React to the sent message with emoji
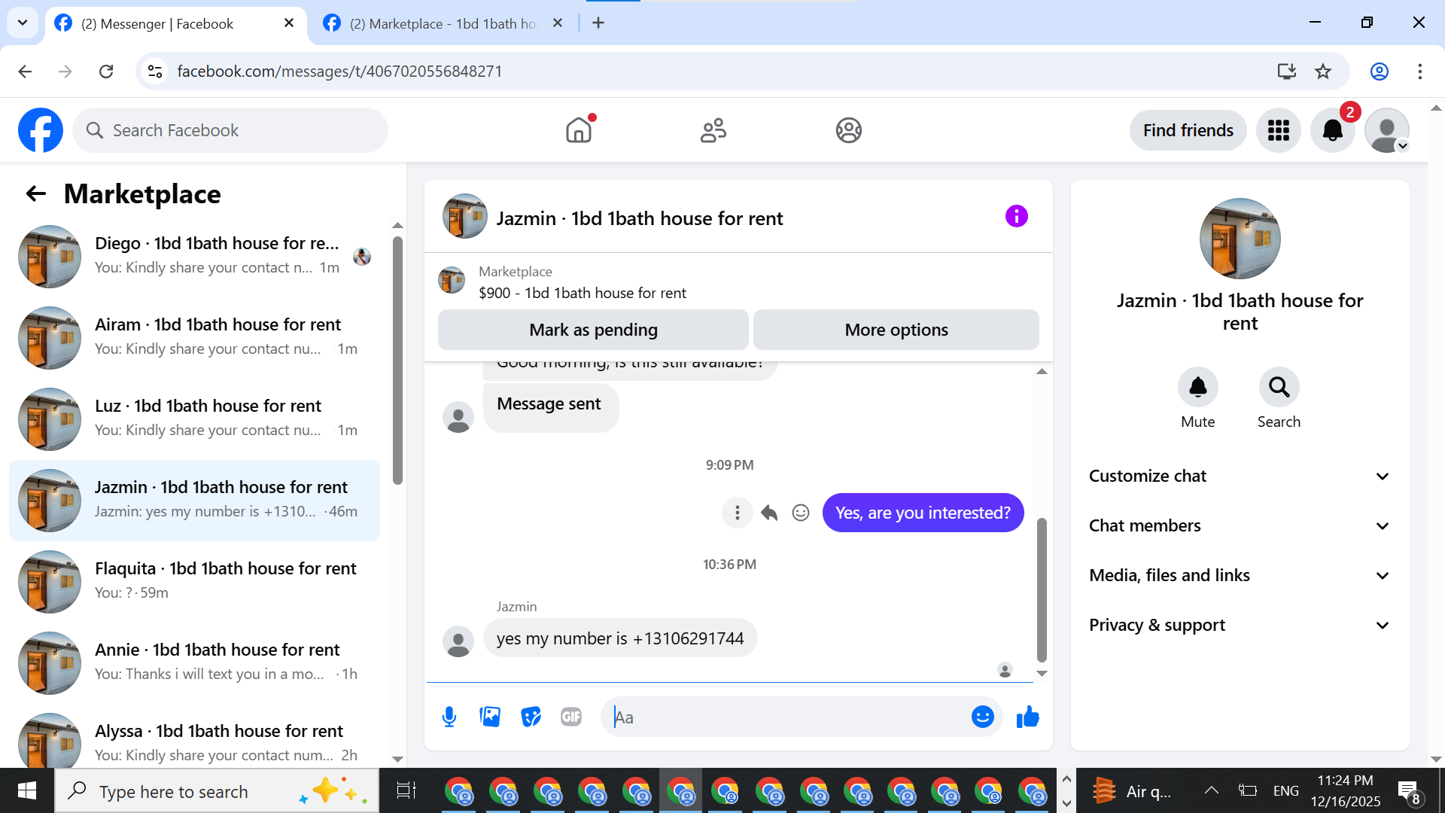 801,513
